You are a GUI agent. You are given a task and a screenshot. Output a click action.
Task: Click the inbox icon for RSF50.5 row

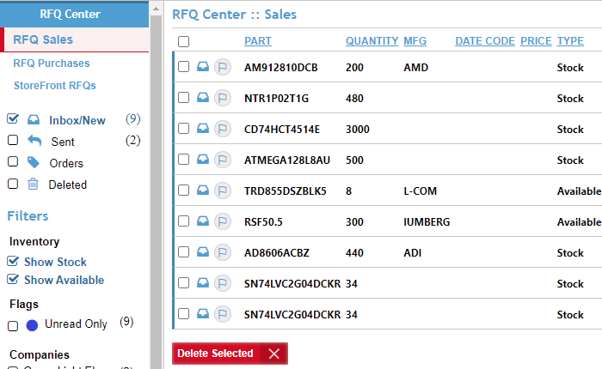[203, 221]
